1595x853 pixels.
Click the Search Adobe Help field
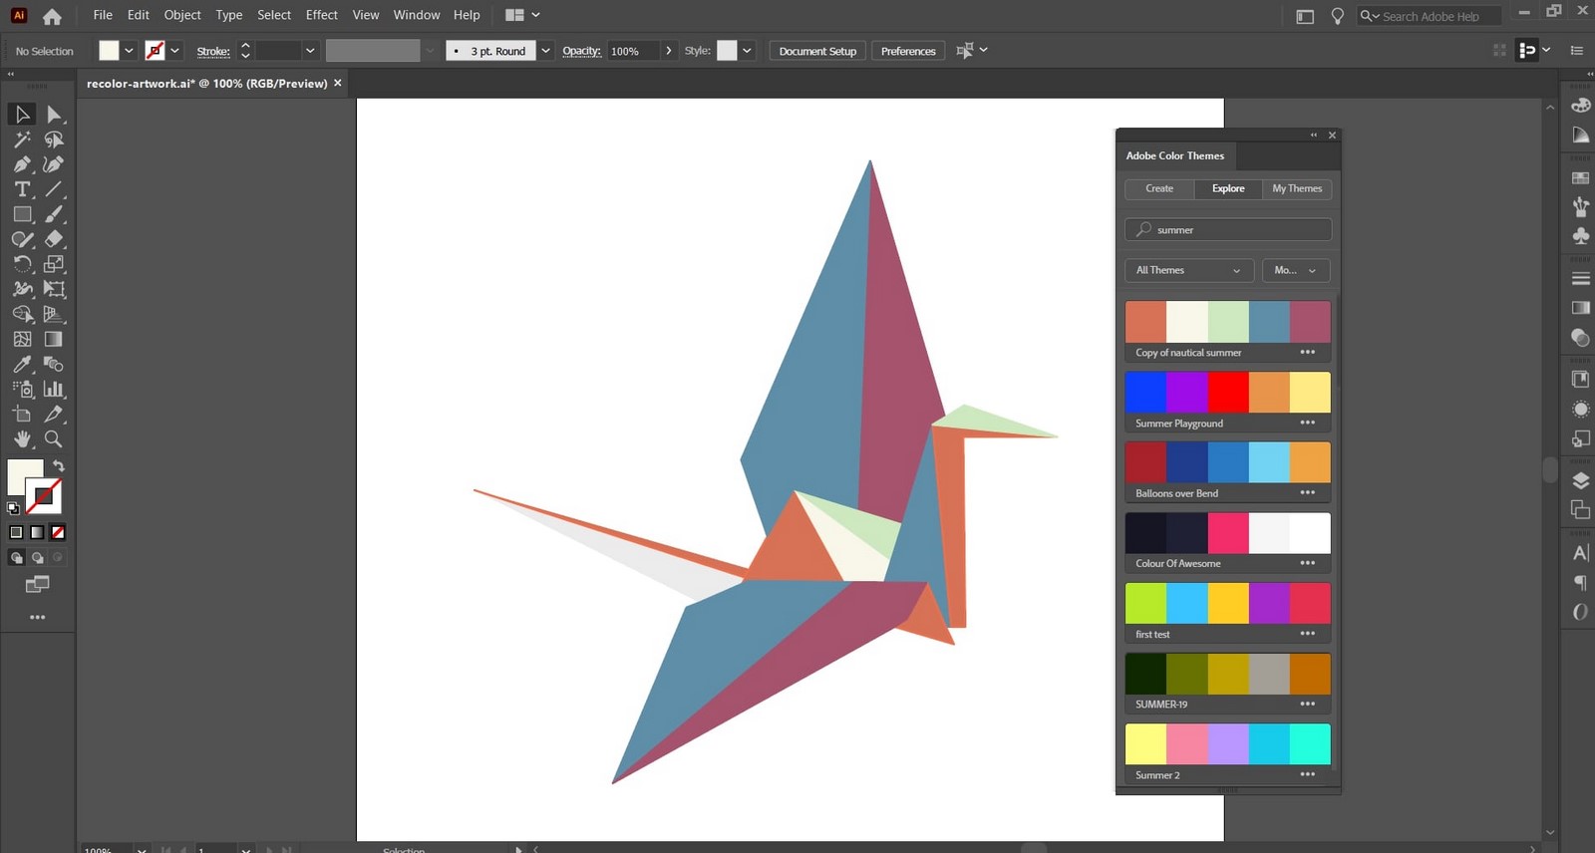[1430, 16]
